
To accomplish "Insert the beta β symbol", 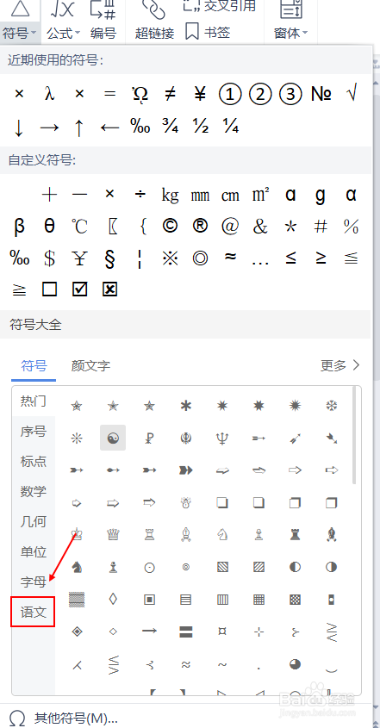I will point(19,227).
